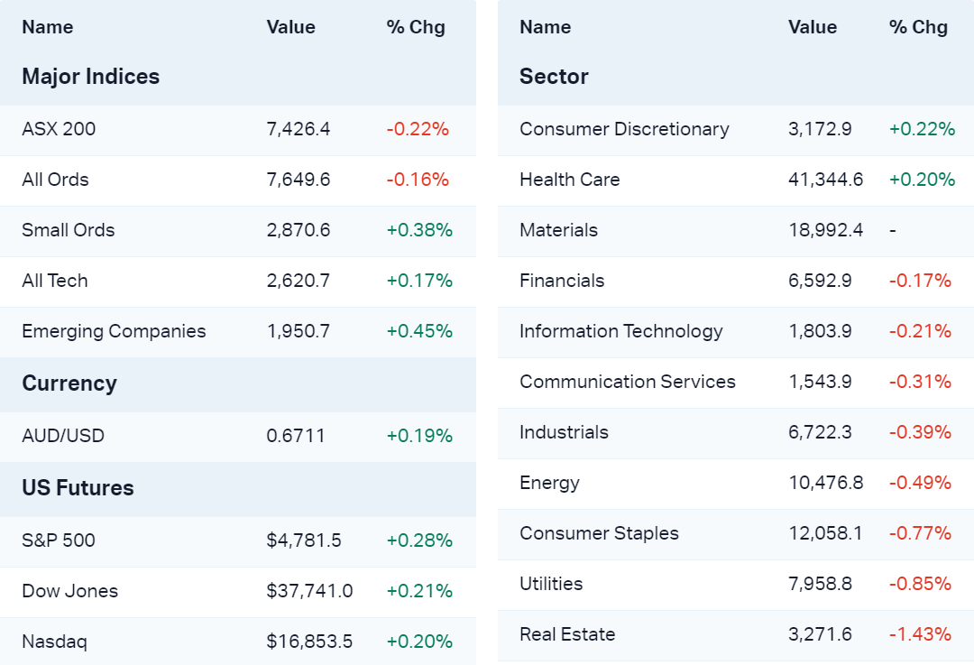974x665 pixels.
Task: Click the Major Indices Value column header
Action: pyautogui.click(x=291, y=27)
